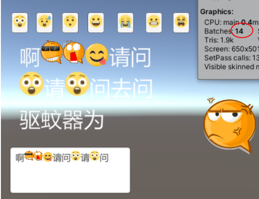Image resolution: width=259 pixels, height=199 pixels.
Task: Click the large angry orange speech-bubble emoji
Action: click(230, 126)
